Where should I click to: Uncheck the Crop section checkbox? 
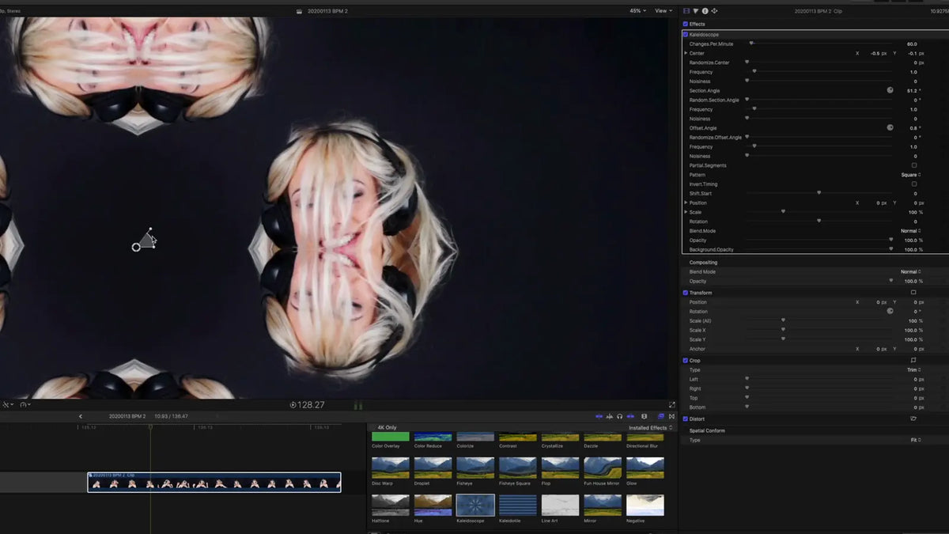click(x=686, y=360)
